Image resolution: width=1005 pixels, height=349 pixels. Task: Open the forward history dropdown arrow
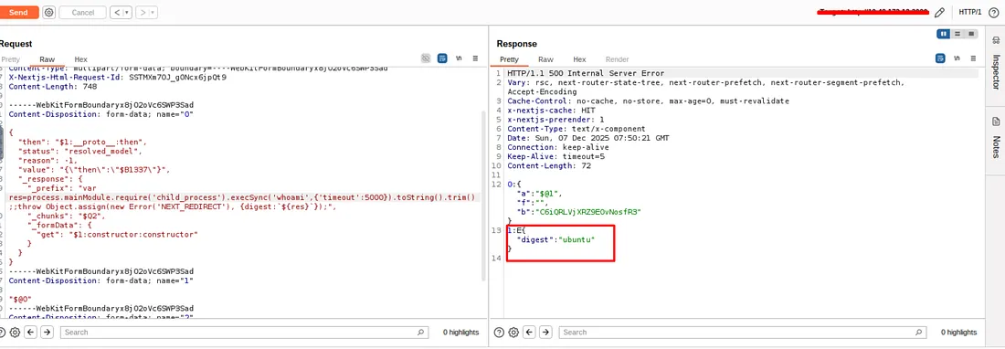click(x=153, y=12)
